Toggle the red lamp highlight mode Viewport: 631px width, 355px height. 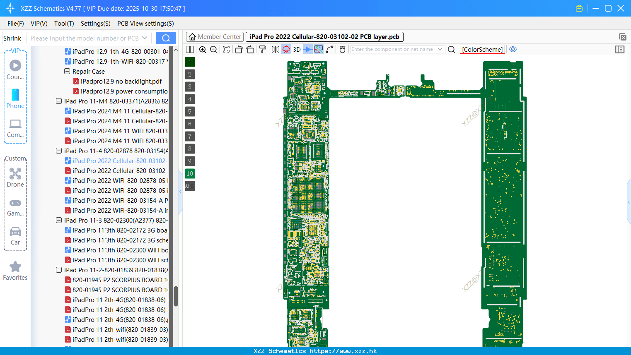click(x=286, y=49)
